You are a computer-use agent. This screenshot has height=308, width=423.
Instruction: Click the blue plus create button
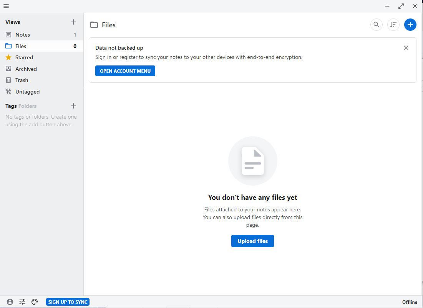410,25
